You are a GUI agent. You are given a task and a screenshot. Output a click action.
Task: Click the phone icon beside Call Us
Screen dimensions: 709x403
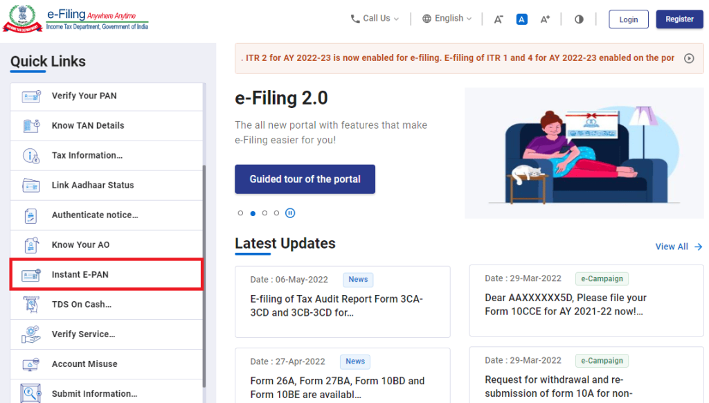355,19
